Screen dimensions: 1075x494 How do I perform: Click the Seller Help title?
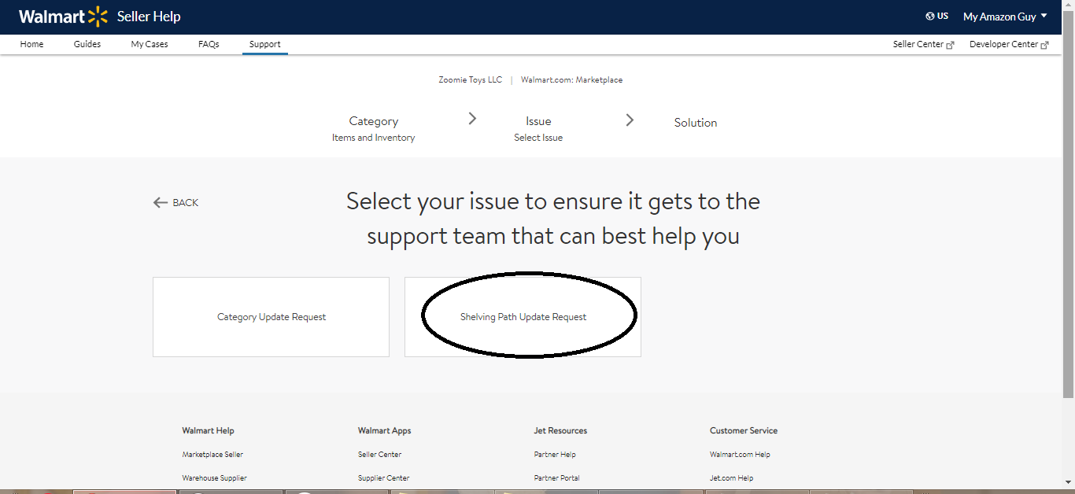click(149, 17)
